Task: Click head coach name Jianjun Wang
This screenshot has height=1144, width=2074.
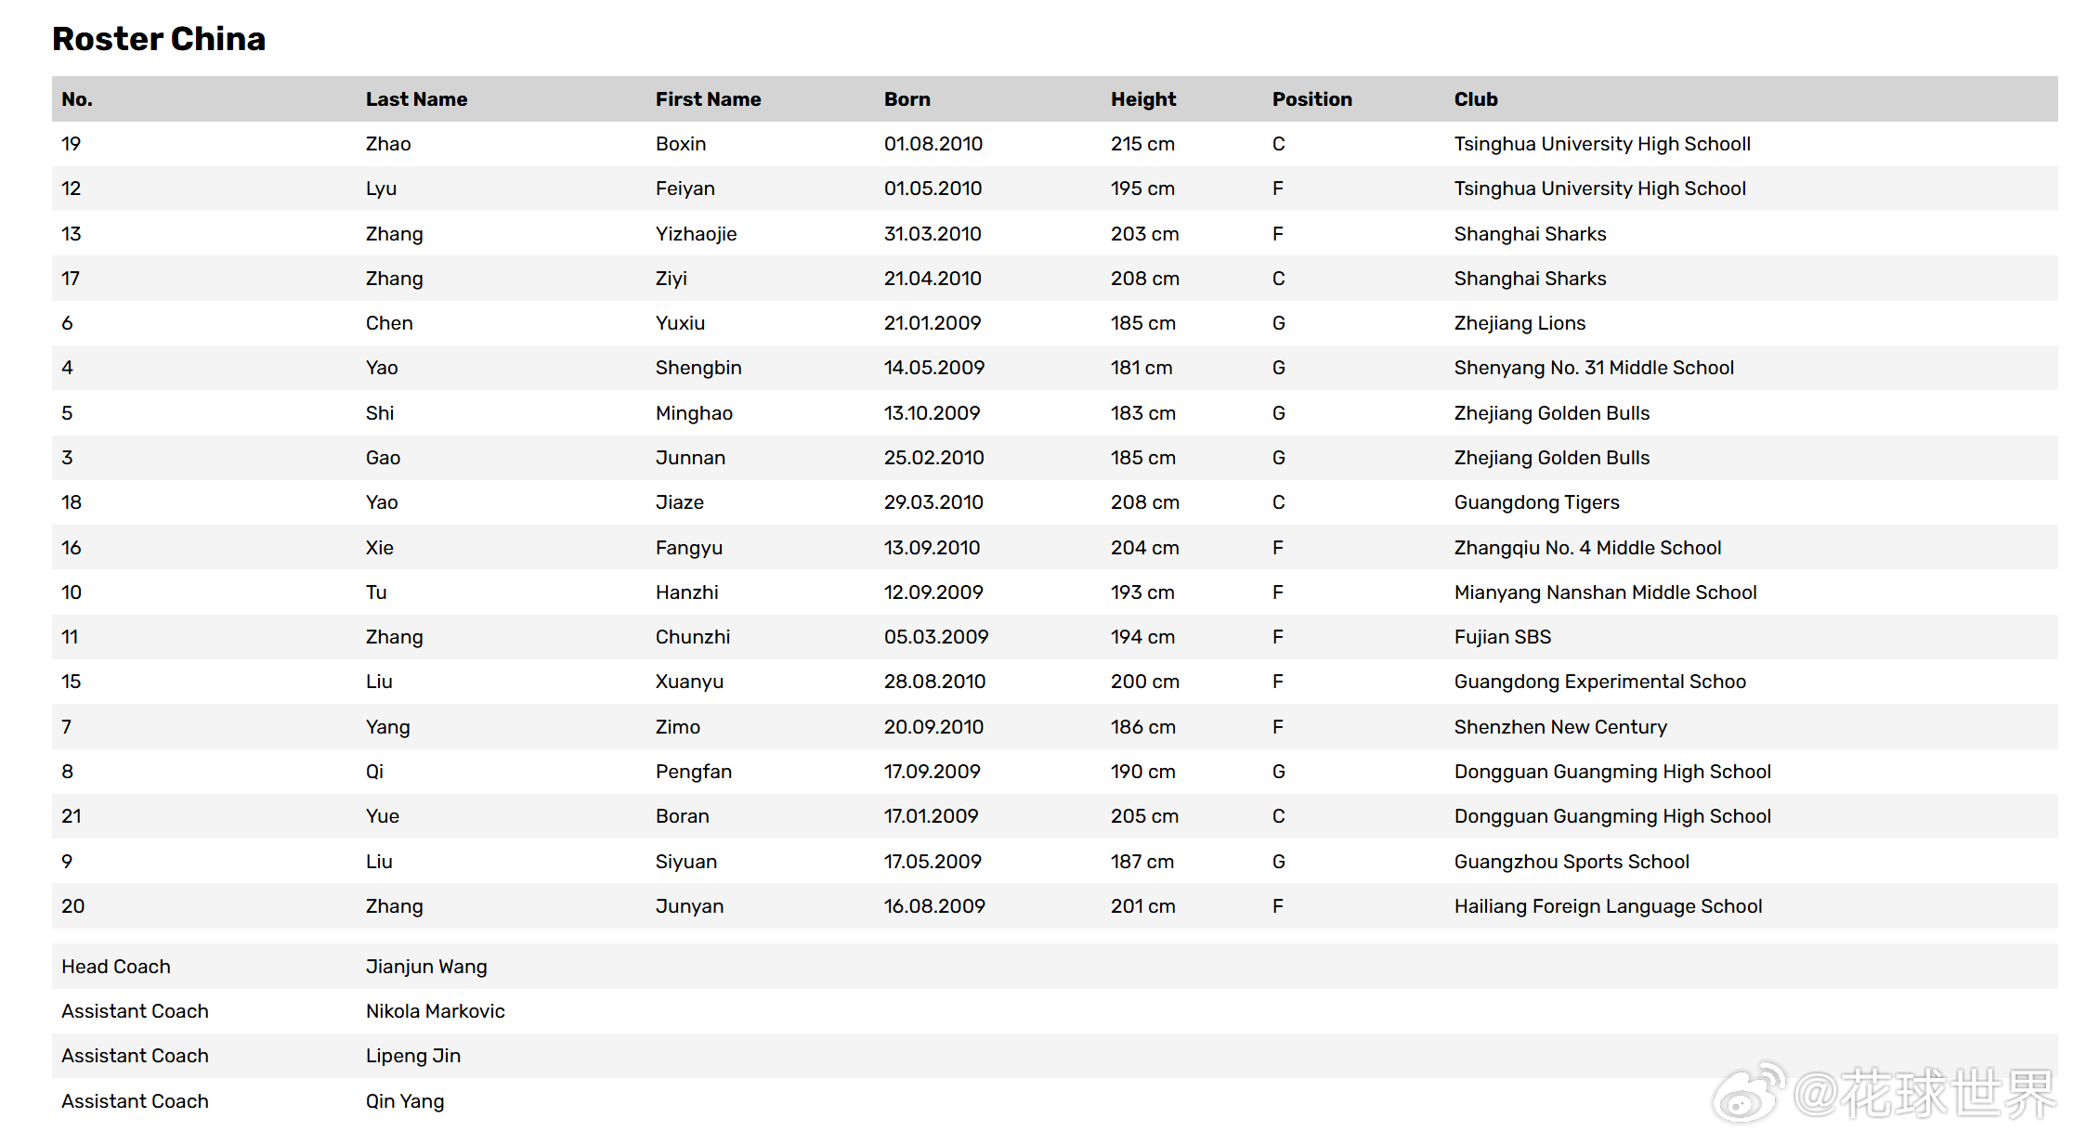Action: coord(425,967)
